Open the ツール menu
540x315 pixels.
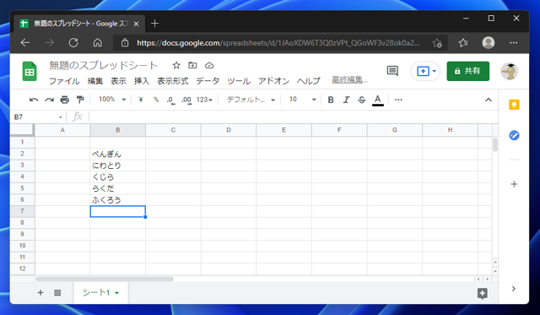(x=239, y=81)
